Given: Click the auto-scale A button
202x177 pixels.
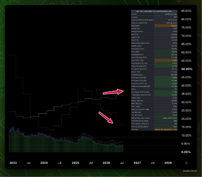Looking at the screenshot, I should 186,163.
